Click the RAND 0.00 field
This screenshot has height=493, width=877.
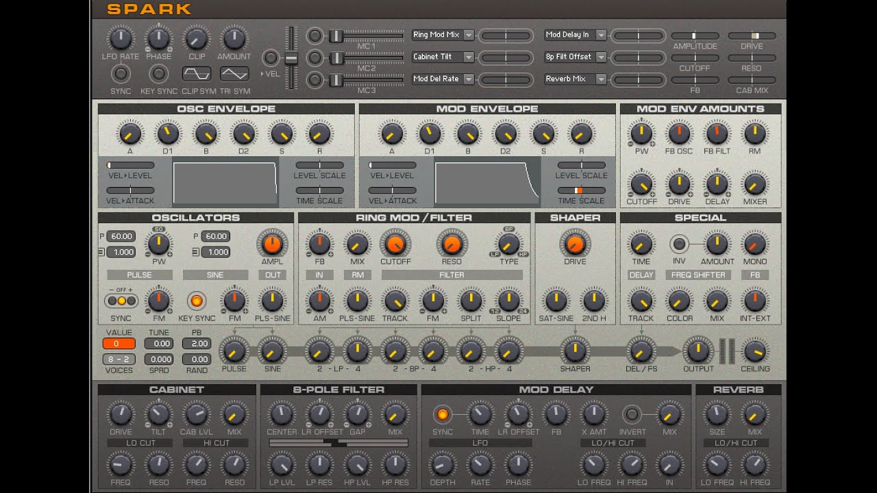[197, 359]
